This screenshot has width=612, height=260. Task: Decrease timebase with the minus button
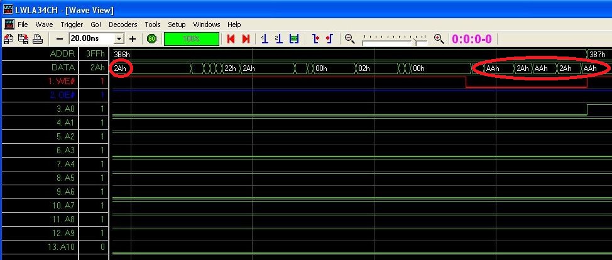[60, 39]
